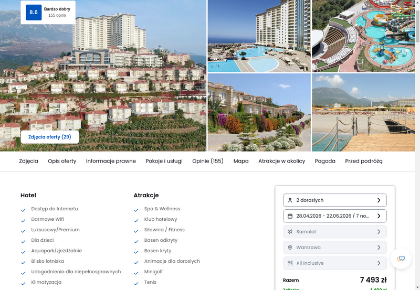Click the checkmark next to Spa & Wellness
This screenshot has height=290, width=420.
coord(136,210)
